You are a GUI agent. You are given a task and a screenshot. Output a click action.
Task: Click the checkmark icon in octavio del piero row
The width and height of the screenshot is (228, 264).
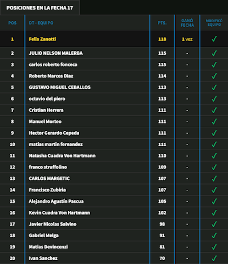214,99
